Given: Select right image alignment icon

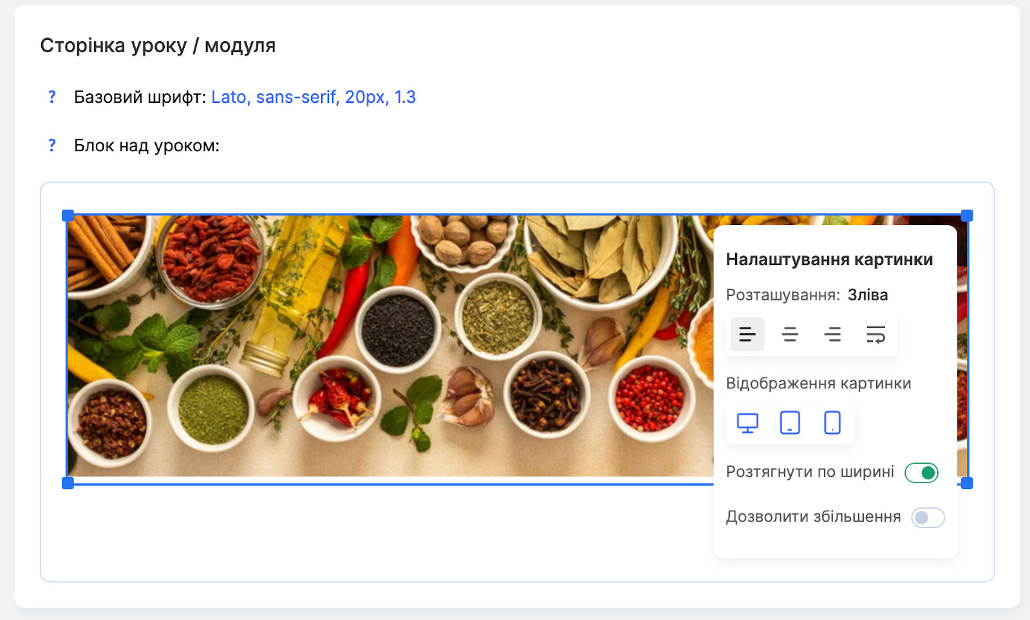Looking at the screenshot, I should click(832, 334).
